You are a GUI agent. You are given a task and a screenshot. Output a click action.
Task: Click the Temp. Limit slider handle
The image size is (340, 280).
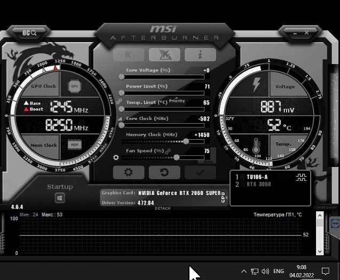[x=122, y=109]
